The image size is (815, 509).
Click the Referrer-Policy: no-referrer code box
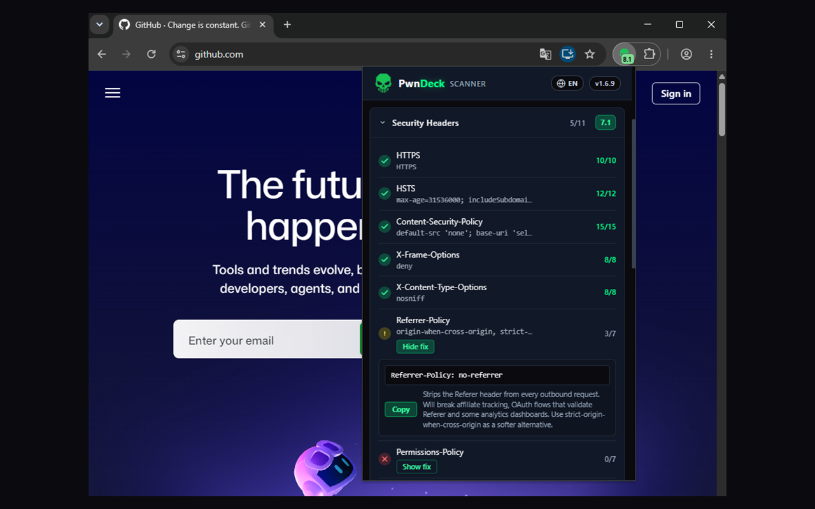click(x=497, y=375)
